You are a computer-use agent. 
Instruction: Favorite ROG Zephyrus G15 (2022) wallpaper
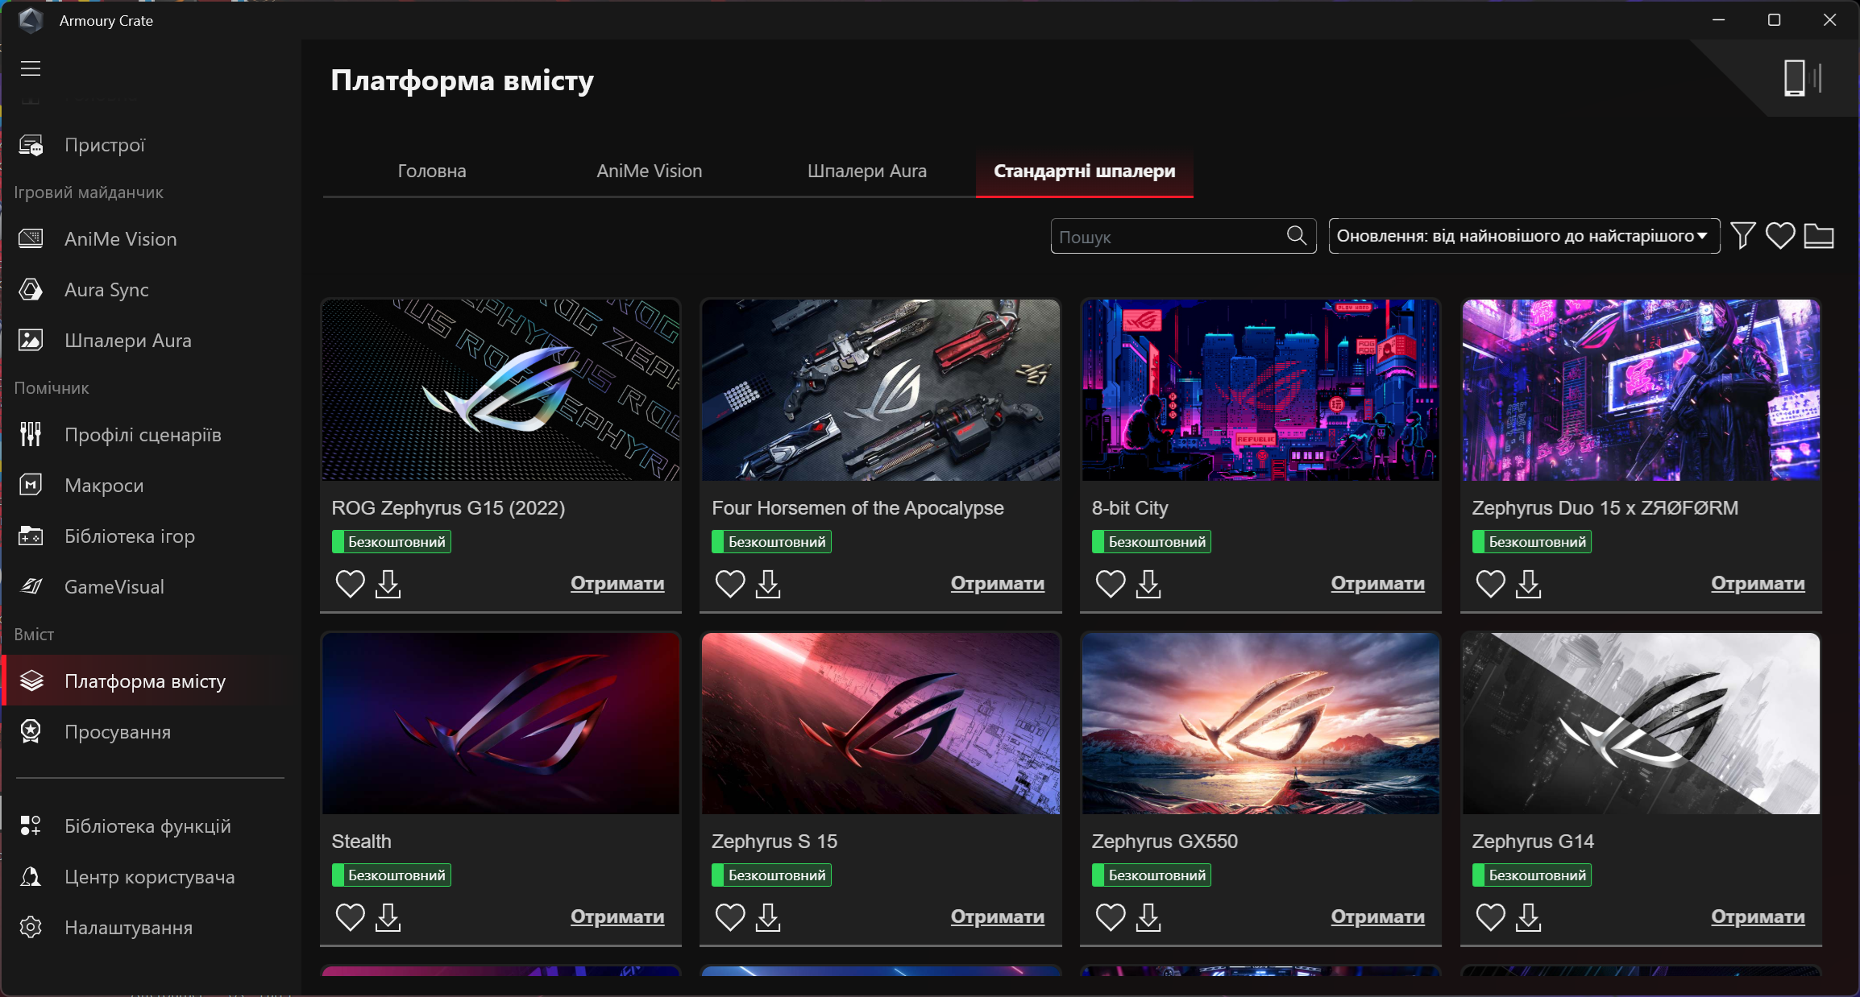pyautogui.click(x=350, y=584)
